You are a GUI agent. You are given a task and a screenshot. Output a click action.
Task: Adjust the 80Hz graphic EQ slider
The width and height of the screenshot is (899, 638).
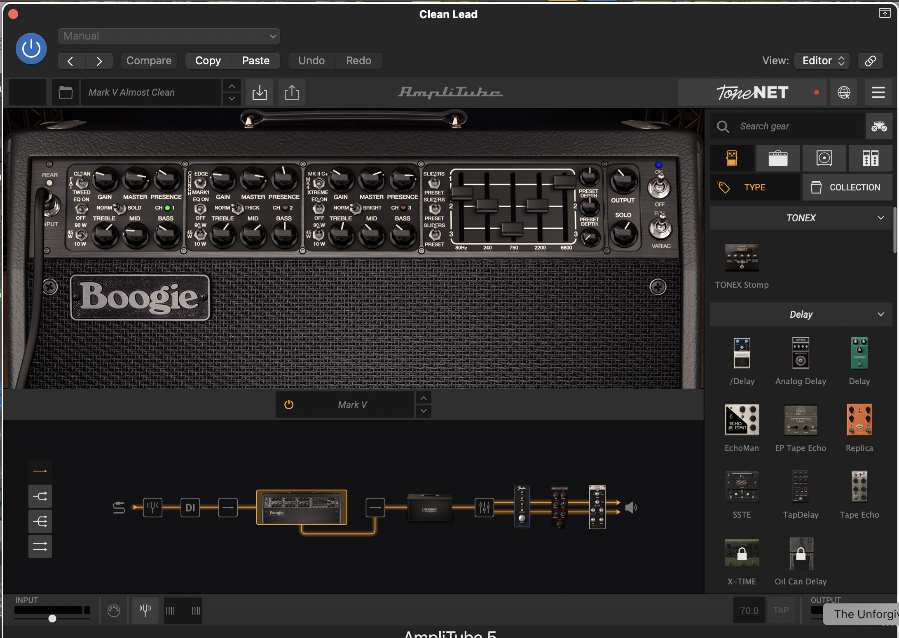461,192
